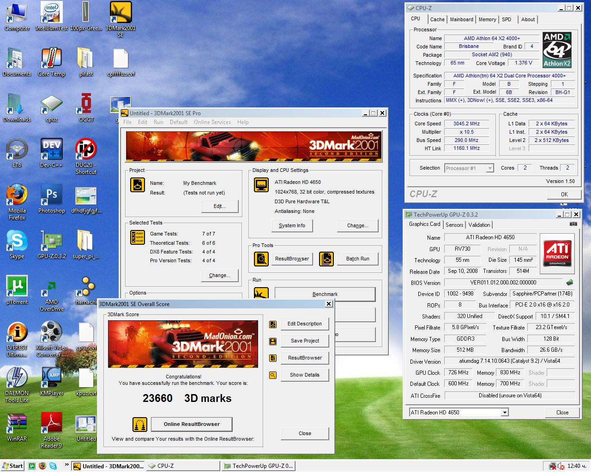Open Online Services menu in 3DMark2001
591x472 pixels.
(212, 122)
